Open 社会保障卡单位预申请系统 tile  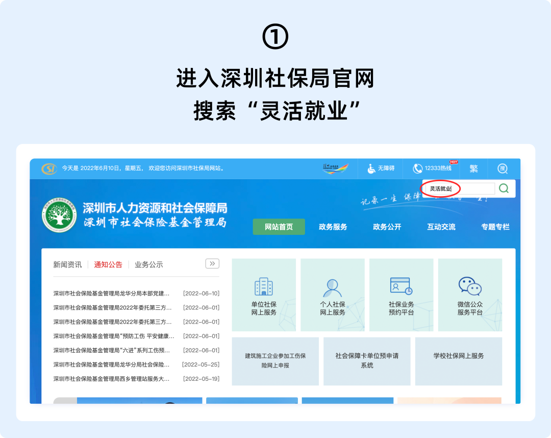click(367, 361)
